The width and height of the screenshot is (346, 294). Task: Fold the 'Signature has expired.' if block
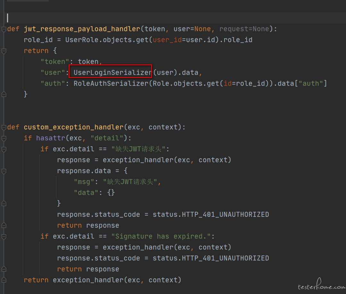[x=4, y=236]
